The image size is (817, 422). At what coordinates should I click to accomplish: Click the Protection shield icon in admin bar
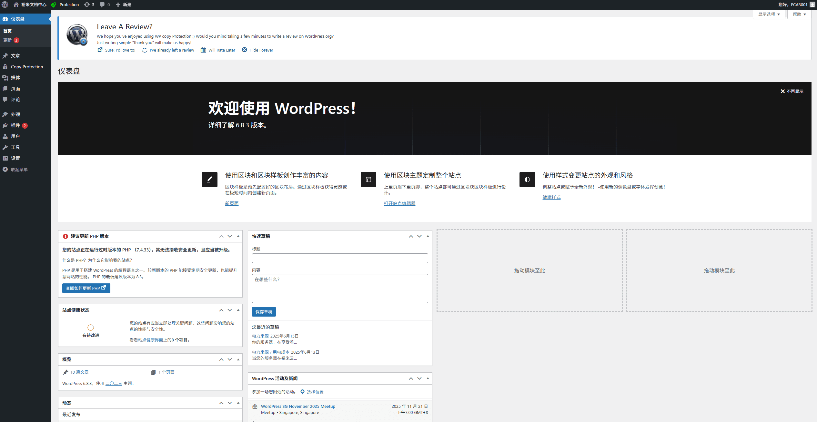coord(54,5)
